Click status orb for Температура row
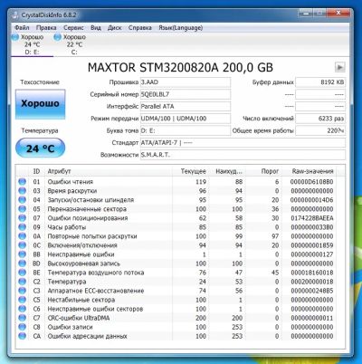This screenshot has height=364, width=362. coord(22,282)
